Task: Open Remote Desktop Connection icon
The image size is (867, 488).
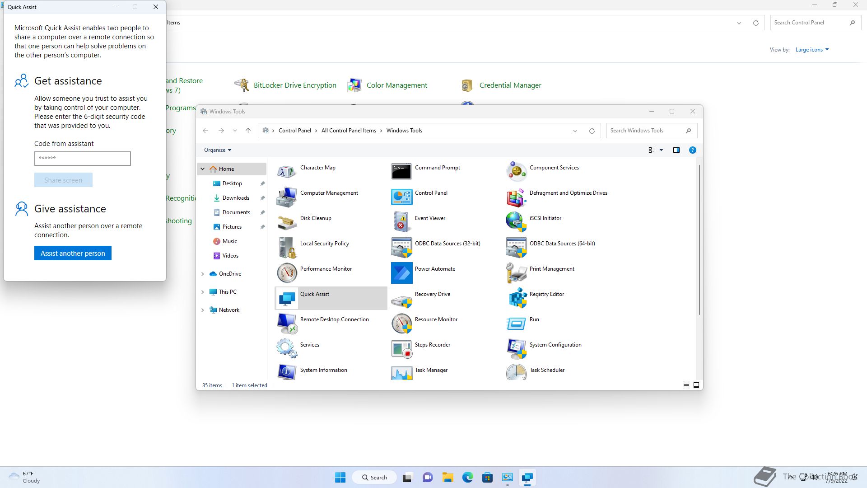Action: pos(286,323)
